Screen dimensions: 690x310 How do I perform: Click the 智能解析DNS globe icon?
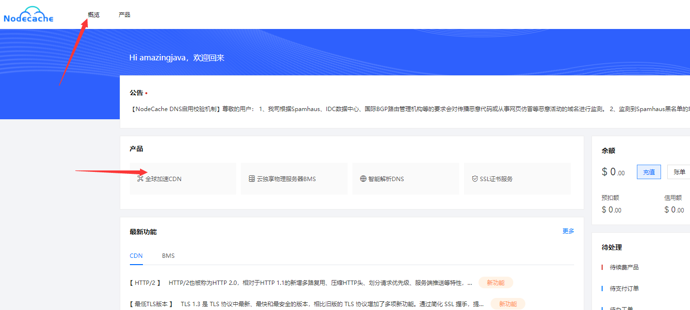(363, 179)
